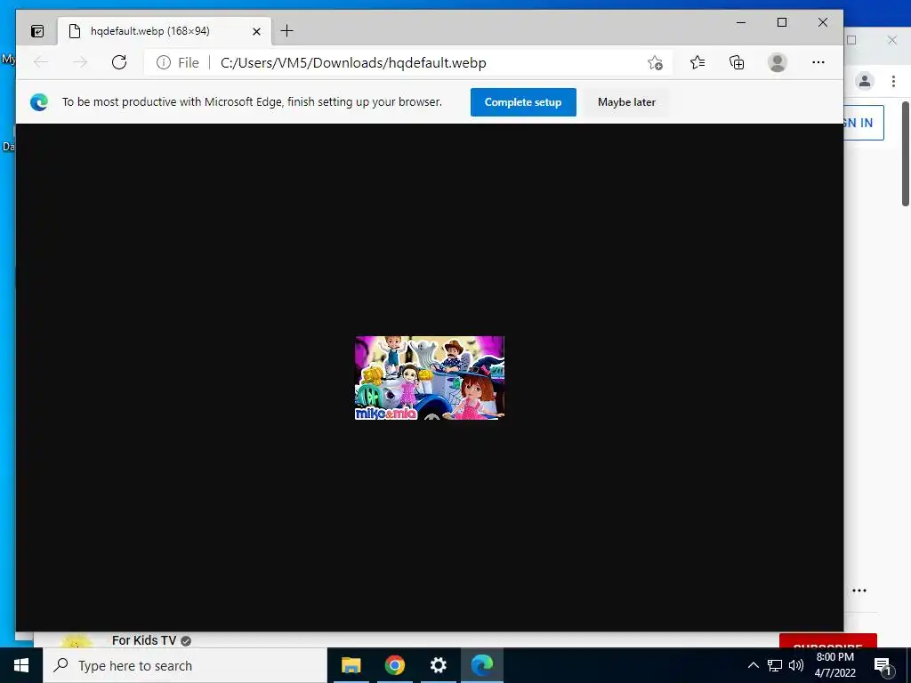
Task: Go forward using the forward arrow
Action: [79, 62]
